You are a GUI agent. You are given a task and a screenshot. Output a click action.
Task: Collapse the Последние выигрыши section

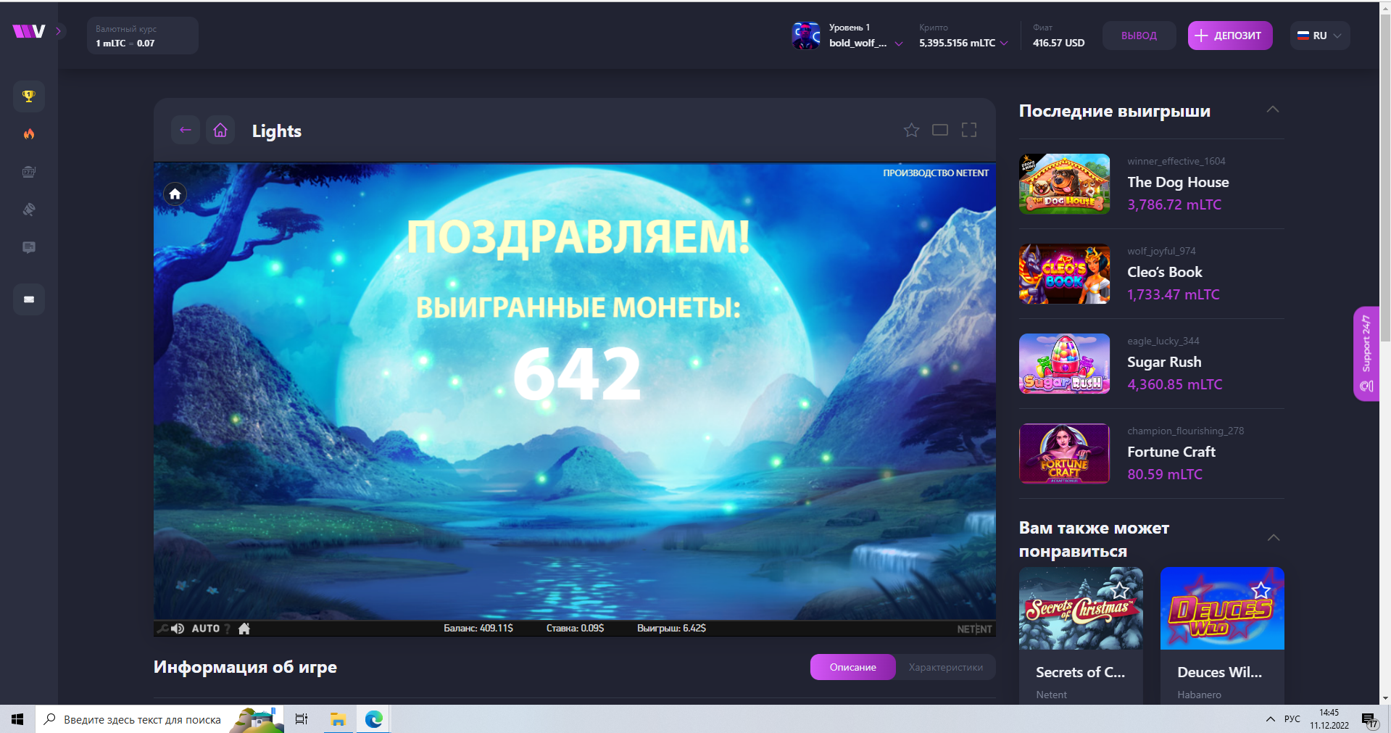pos(1273,109)
